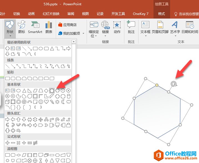The height and width of the screenshot is (163, 199).
Task: Open SmartArt graphic dialog
Action: [35, 27]
